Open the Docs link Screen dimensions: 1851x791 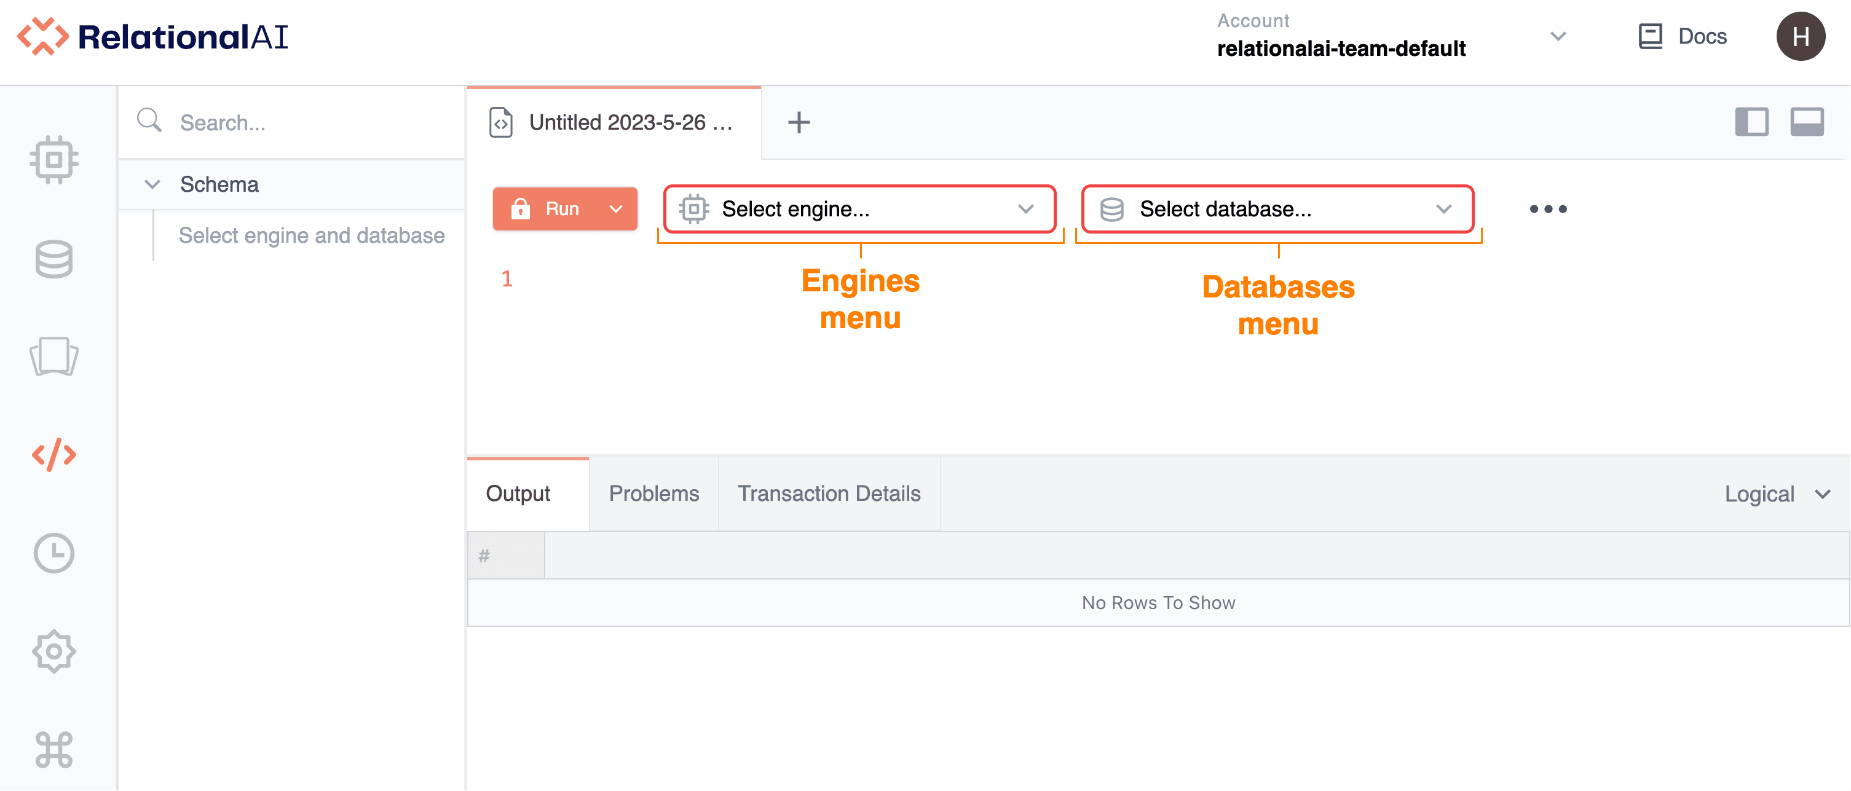[x=1682, y=37]
